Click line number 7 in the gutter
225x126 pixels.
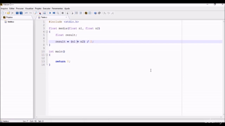tap(44, 42)
